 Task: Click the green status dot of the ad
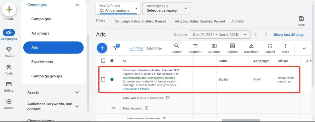pos(112,79)
